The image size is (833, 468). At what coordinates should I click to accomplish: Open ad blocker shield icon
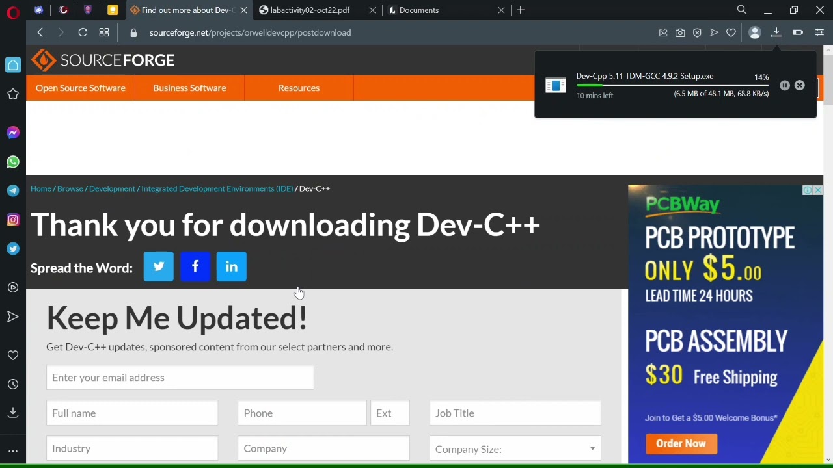click(697, 32)
